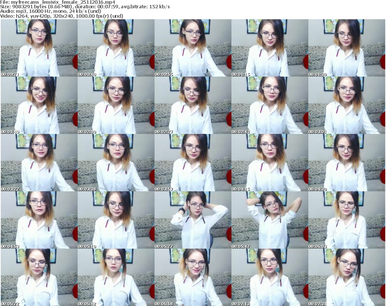Pick the 00:06:03 thumbnail
386x306 pixels.
(x=347, y=220)
